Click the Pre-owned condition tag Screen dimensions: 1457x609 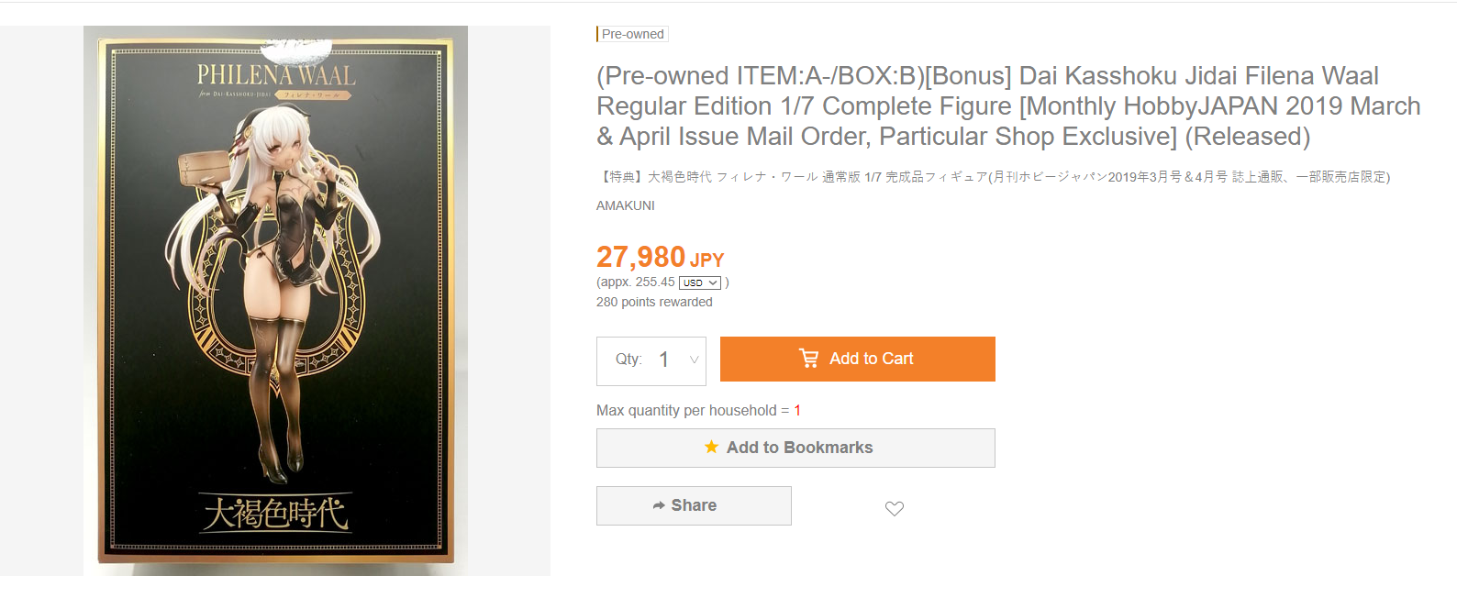[632, 34]
